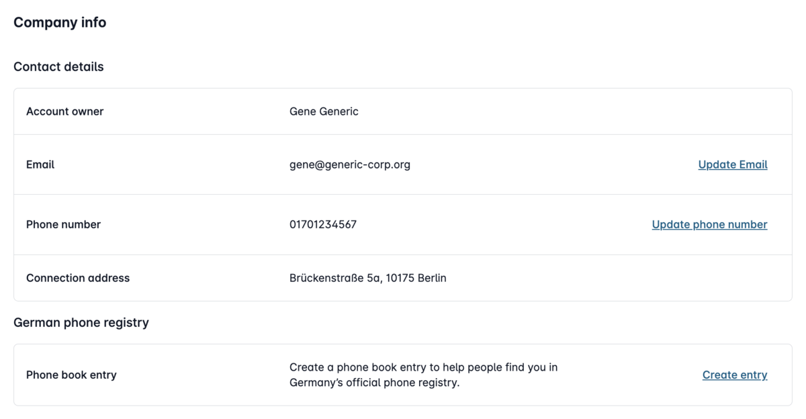806x419 pixels.
Task: Click the Contact details section heading
Action: pyautogui.click(x=58, y=66)
